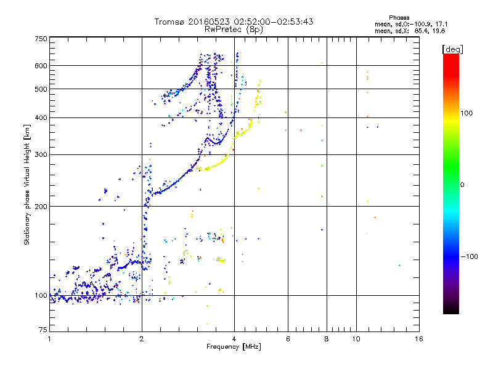The height and width of the screenshot is (369, 493).
Task: Click the y-axis tick label '75'
Action: coord(43,330)
